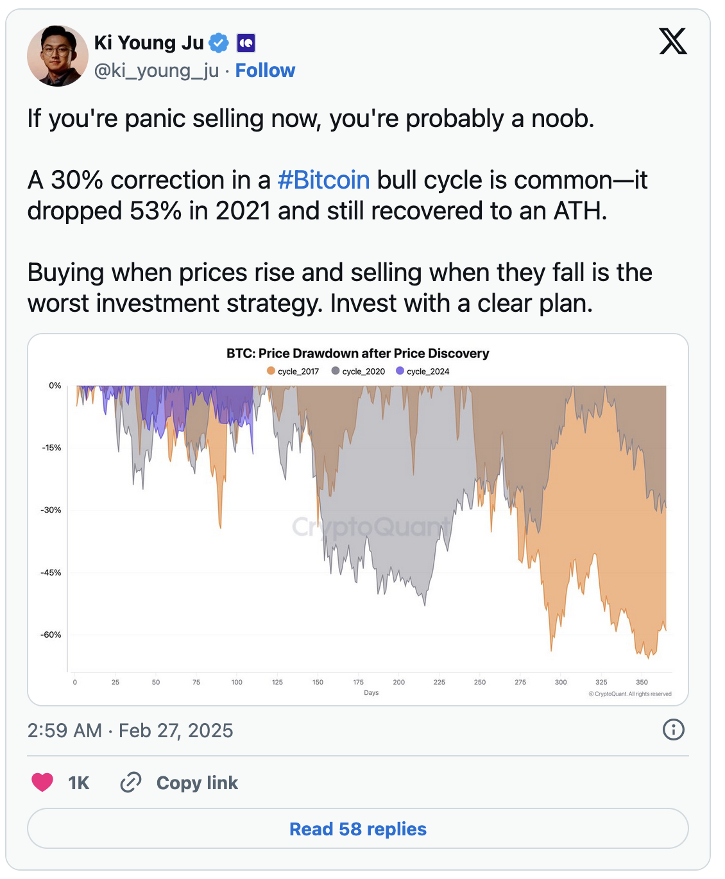Open the #Bitcoin hashtag link
725x879 pixels.
(x=323, y=180)
